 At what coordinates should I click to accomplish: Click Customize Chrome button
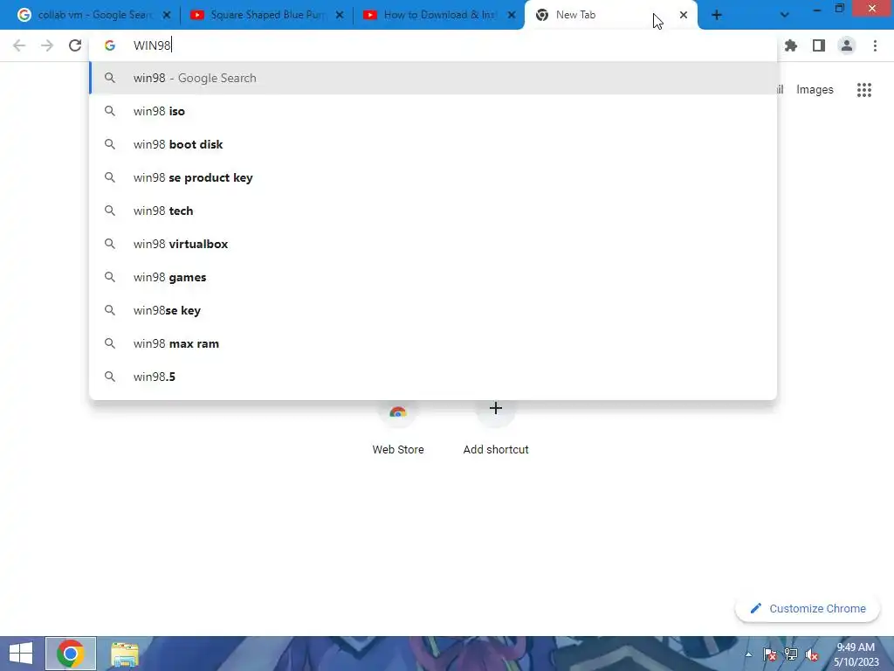(x=808, y=609)
